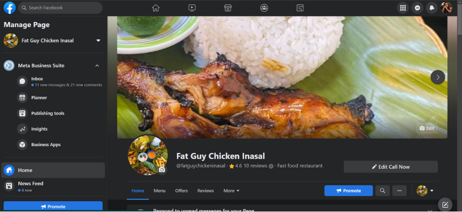Expand the More tab dropdown
The image size is (462, 212).
pos(231,191)
